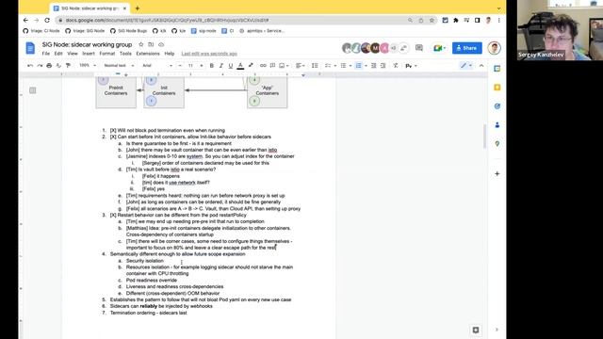Click the Insert link icon

click(x=263, y=66)
